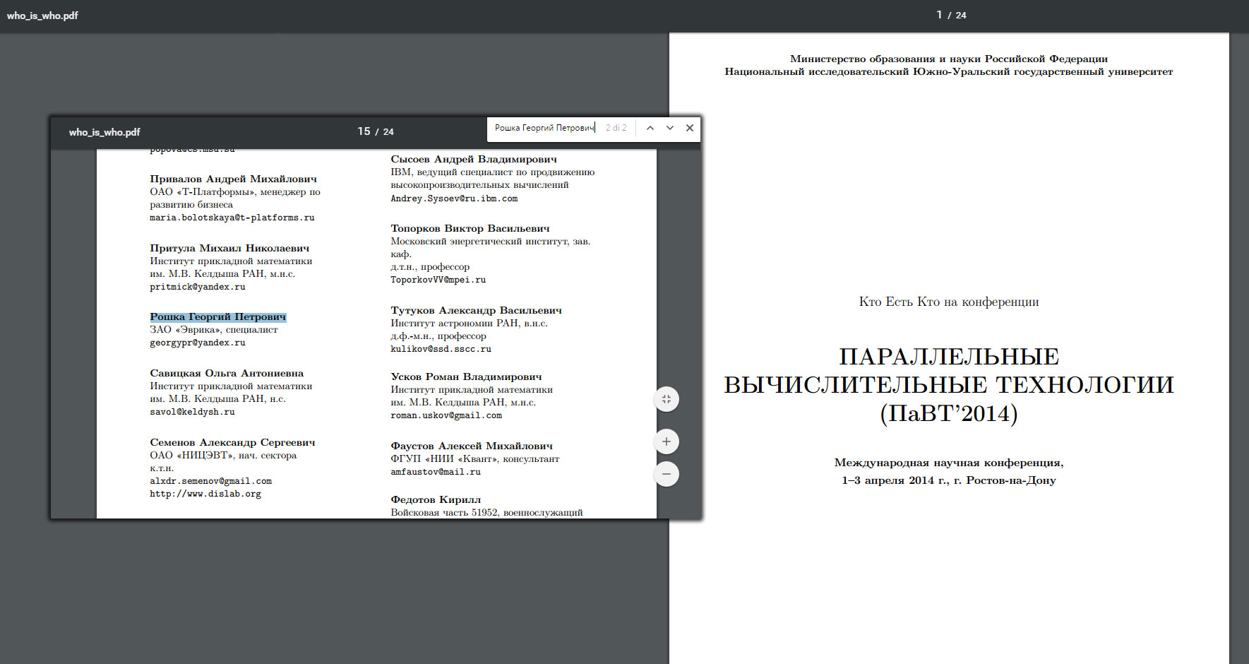Close the find bar
The width and height of the screenshot is (1249, 664).
[690, 128]
